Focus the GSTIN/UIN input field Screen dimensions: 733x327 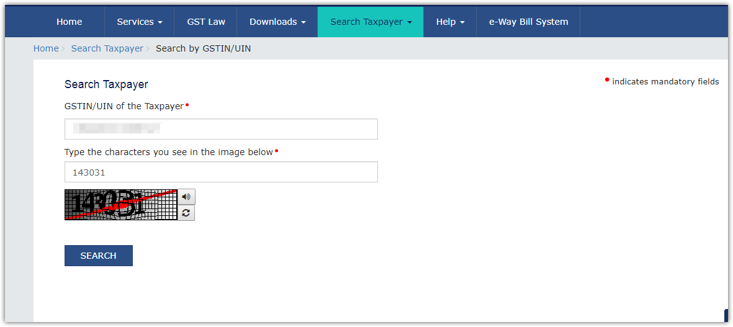[x=221, y=129]
